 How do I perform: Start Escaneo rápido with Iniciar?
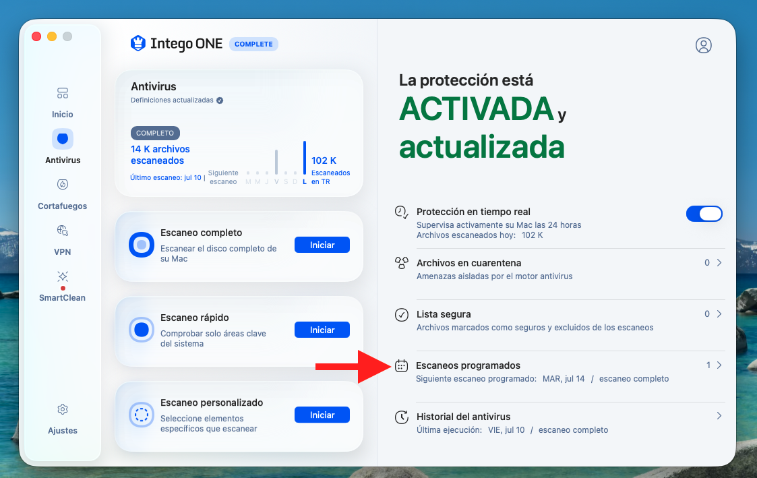(x=322, y=330)
